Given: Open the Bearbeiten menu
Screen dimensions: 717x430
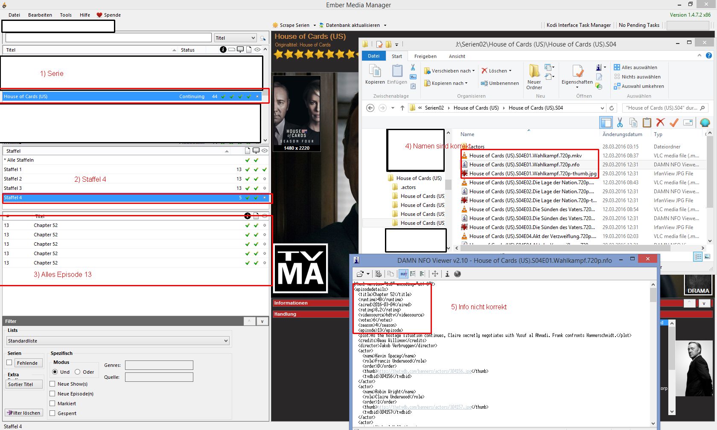Looking at the screenshot, I should (x=40, y=15).
